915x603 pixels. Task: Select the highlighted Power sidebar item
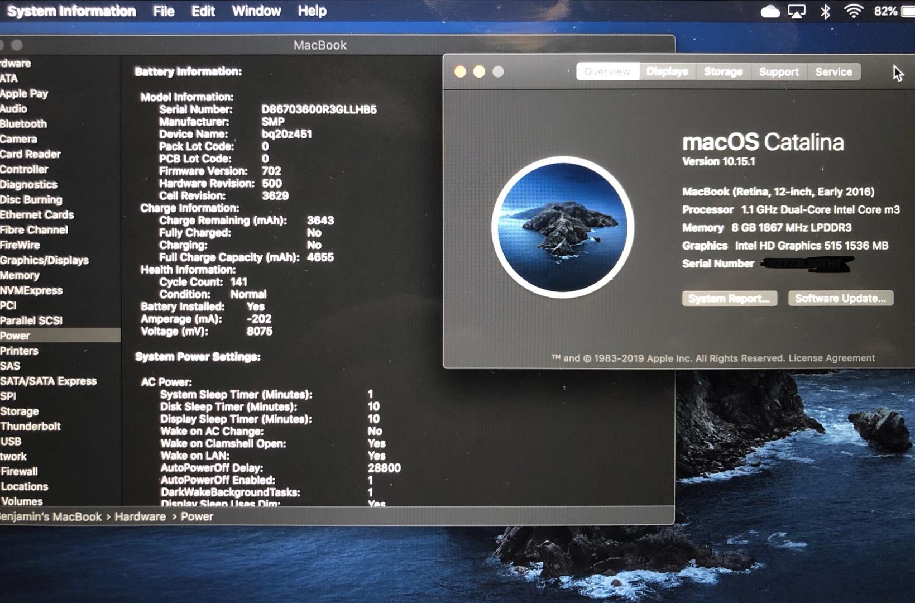[x=60, y=335]
